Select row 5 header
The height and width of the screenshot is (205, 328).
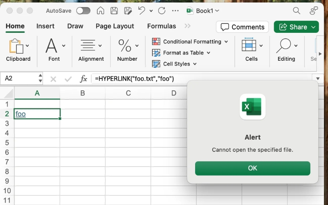coord(7,143)
